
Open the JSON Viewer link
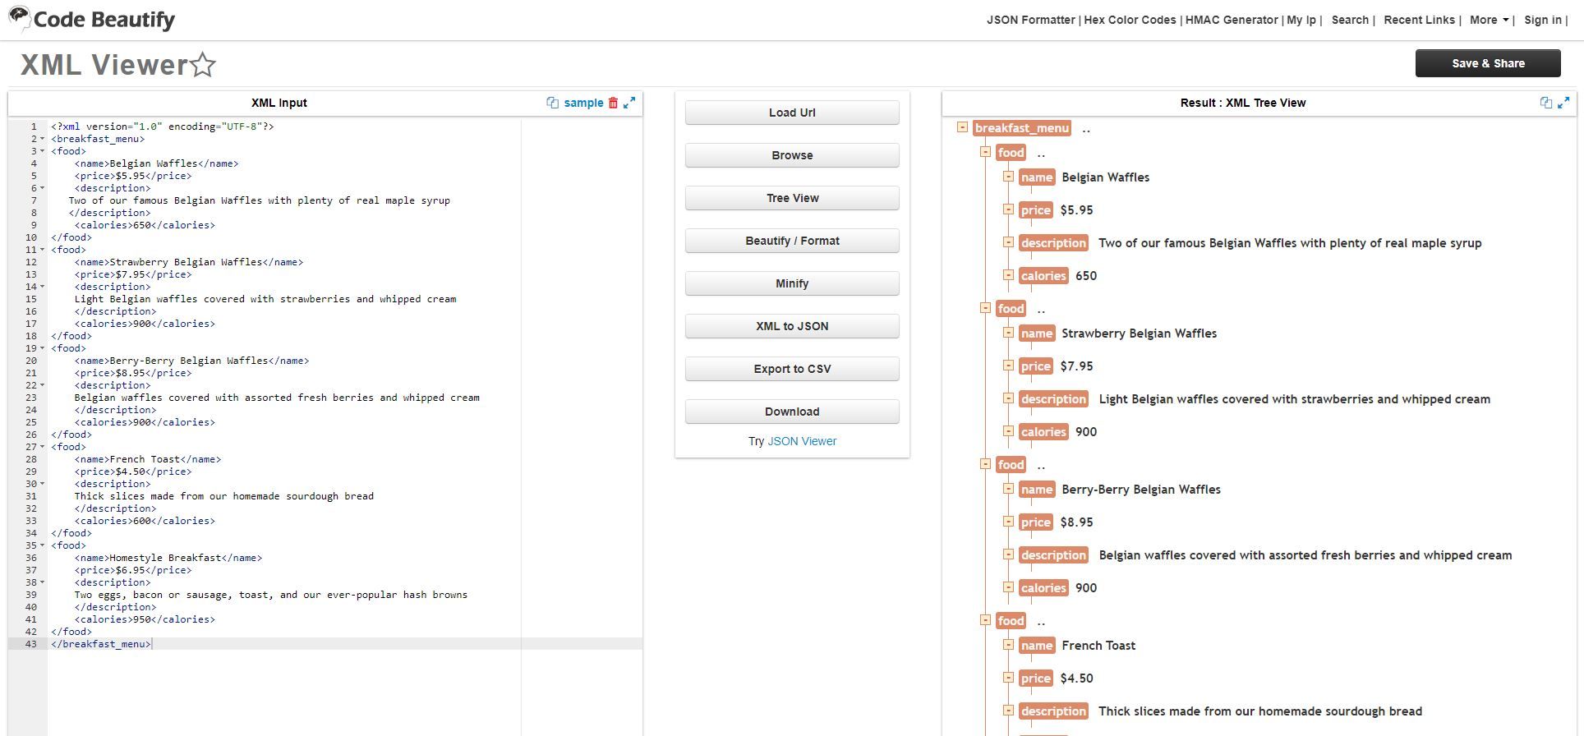click(802, 441)
